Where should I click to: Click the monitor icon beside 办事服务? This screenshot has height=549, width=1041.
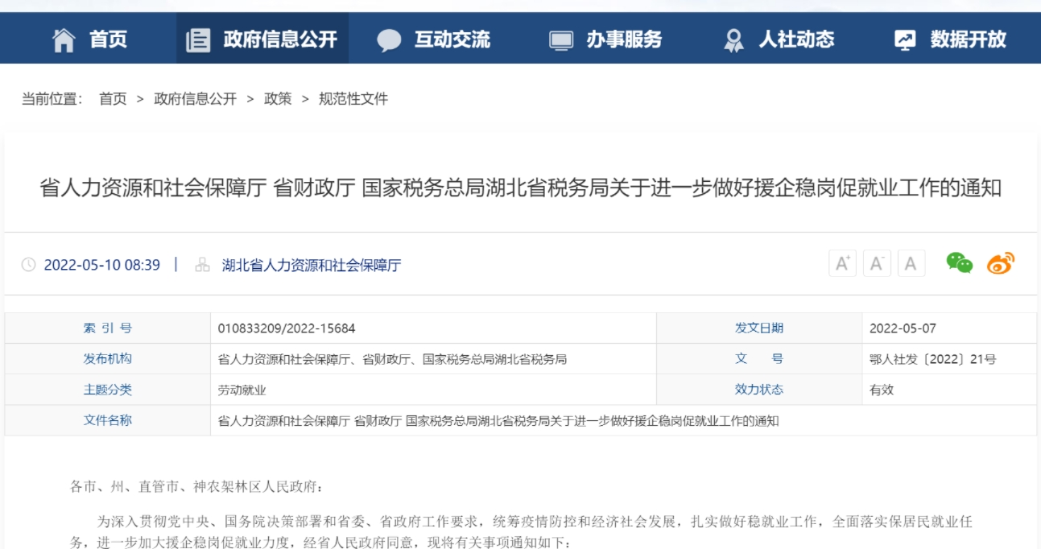(x=560, y=40)
